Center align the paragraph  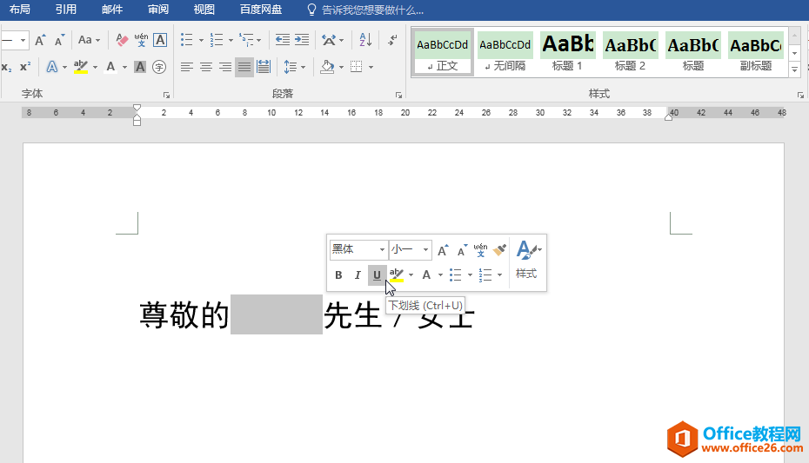pos(206,67)
